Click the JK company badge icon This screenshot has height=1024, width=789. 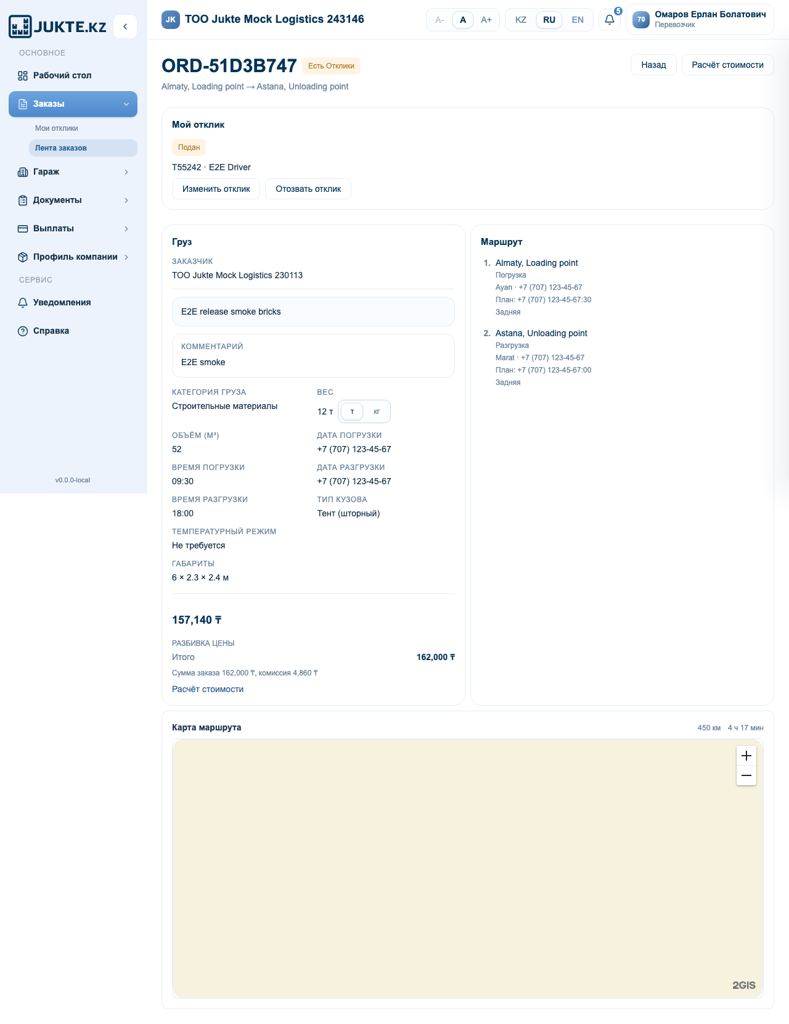[x=171, y=20]
